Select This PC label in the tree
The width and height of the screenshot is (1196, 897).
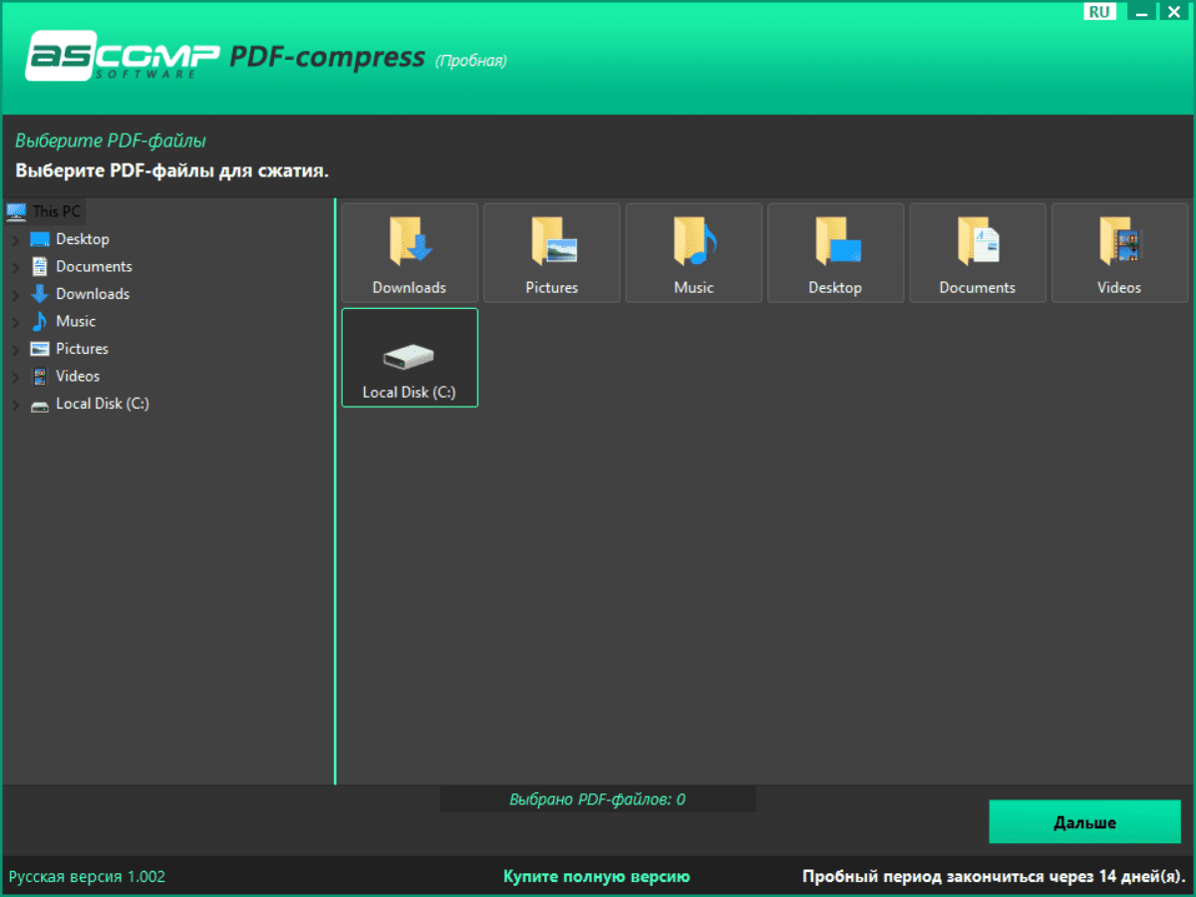tap(57, 211)
